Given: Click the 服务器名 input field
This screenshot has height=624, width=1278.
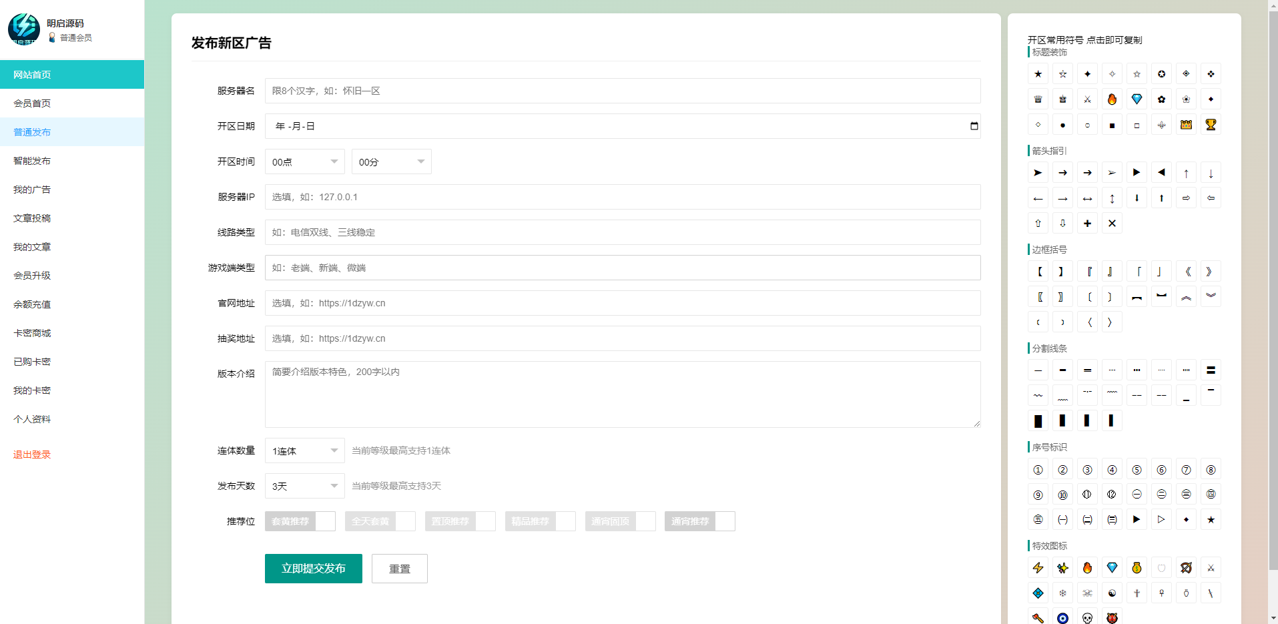Looking at the screenshot, I should tap(623, 91).
